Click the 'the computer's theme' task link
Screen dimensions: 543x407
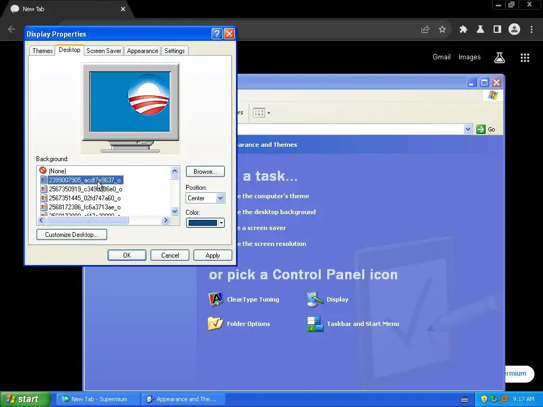pos(273,196)
